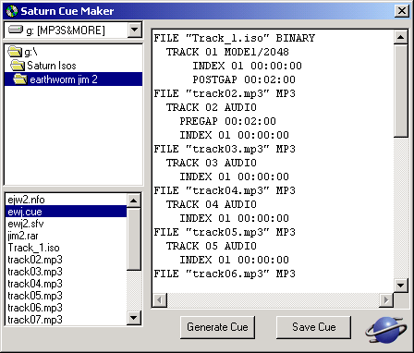This screenshot has height=353, width=414.
Task: Click cue text scroll left arrow
Action: (160, 299)
